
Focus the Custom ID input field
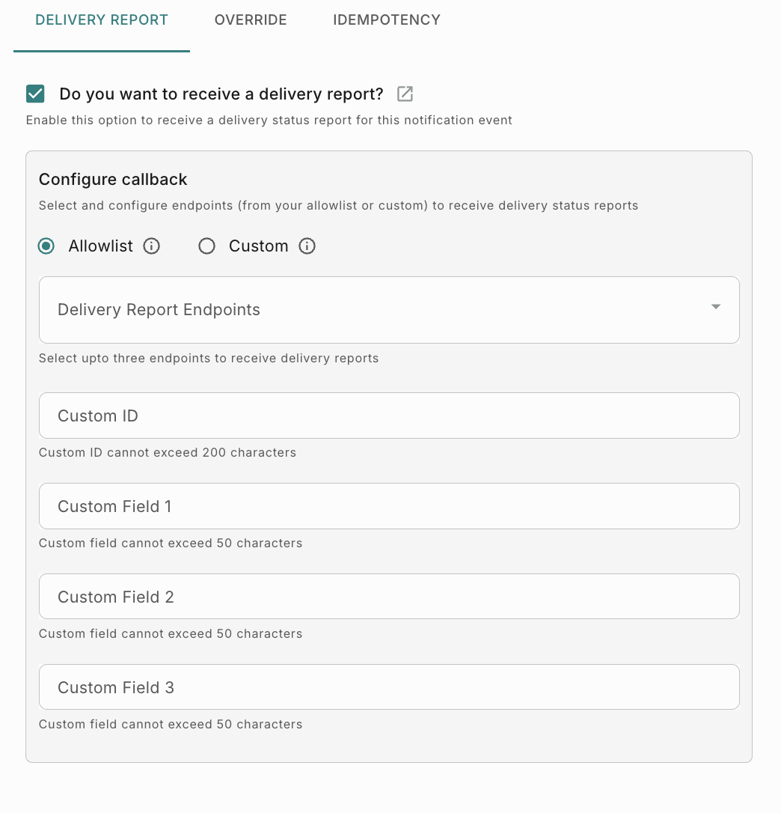(389, 416)
